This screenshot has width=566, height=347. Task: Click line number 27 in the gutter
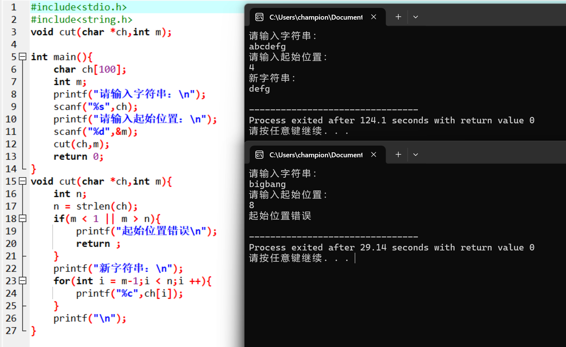click(x=11, y=331)
